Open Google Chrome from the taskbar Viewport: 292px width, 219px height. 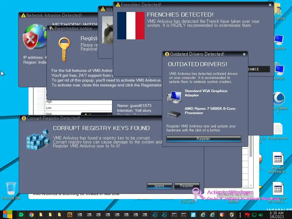pos(31,215)
